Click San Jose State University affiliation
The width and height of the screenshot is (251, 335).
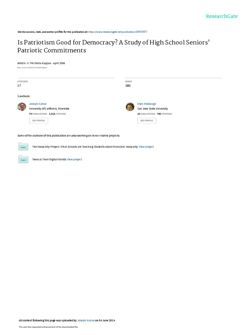(x=153, y=109)
